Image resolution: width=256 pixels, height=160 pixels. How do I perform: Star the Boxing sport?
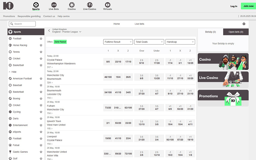[41, 98]
